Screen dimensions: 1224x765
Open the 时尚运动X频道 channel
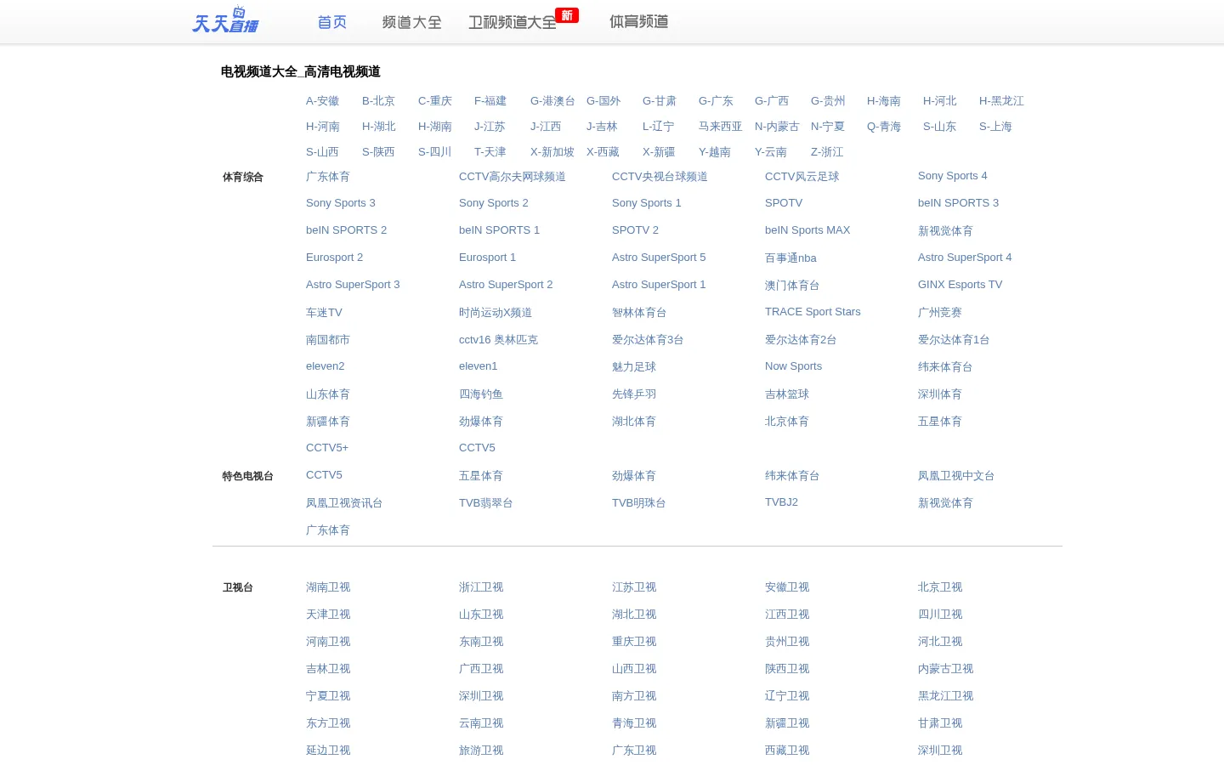[x=496, y=313]
